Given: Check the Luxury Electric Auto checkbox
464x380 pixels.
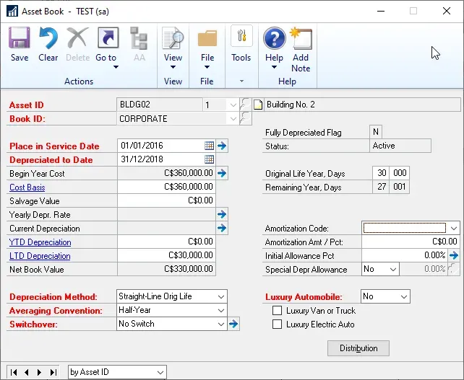Looking at the screenshot, I should click(277, 324).
